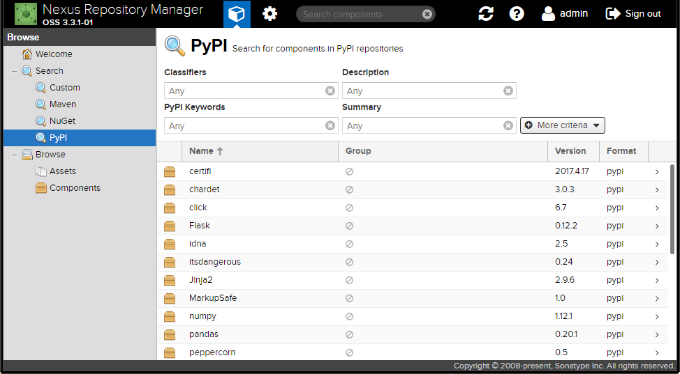Clear the Classifiers field
680x374 pixels.
coord(330,91)
